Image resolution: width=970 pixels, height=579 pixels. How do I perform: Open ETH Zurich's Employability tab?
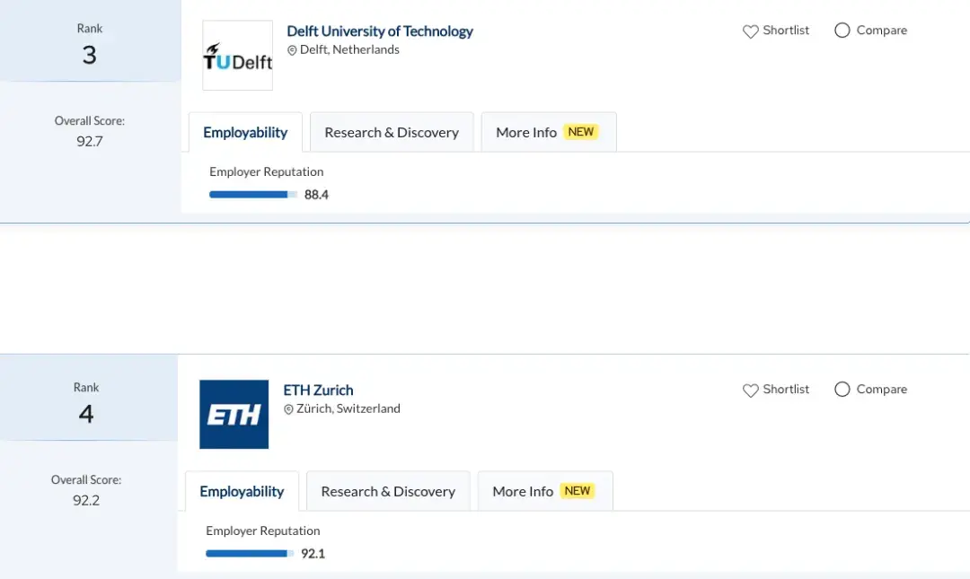[242, 492]
